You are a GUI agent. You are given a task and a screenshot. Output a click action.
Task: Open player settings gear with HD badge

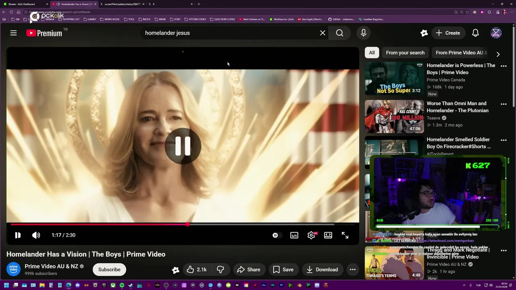tap(312, 235)
